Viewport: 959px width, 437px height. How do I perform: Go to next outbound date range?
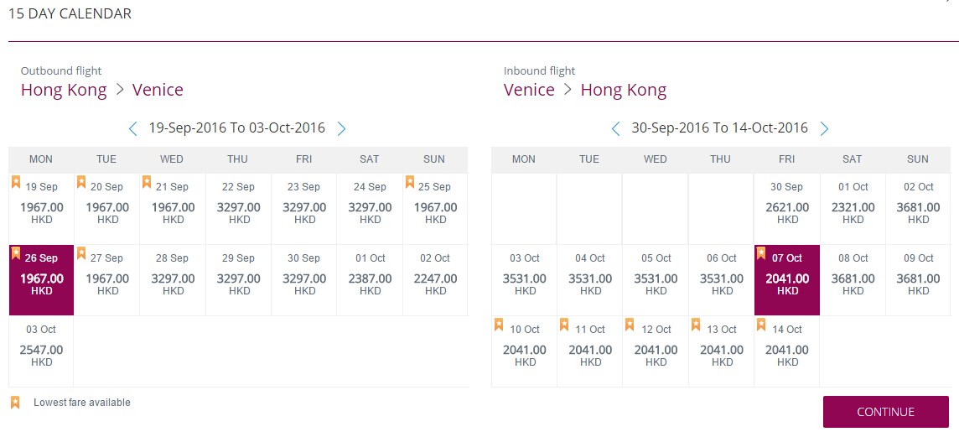coord(341,128)
